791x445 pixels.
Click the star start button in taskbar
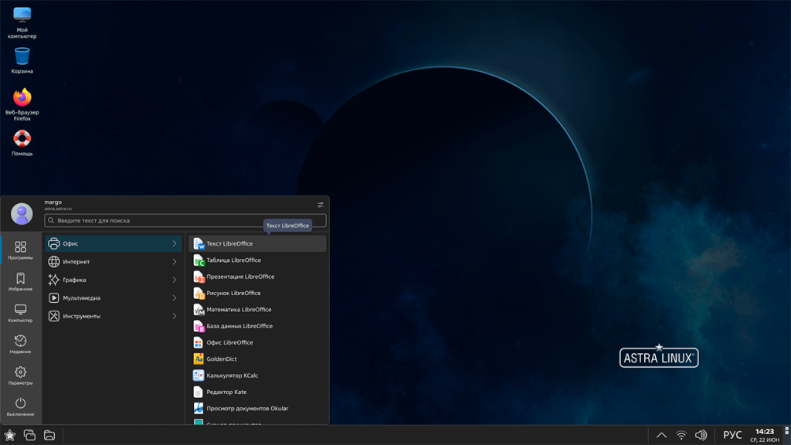(x=9, y=435)
